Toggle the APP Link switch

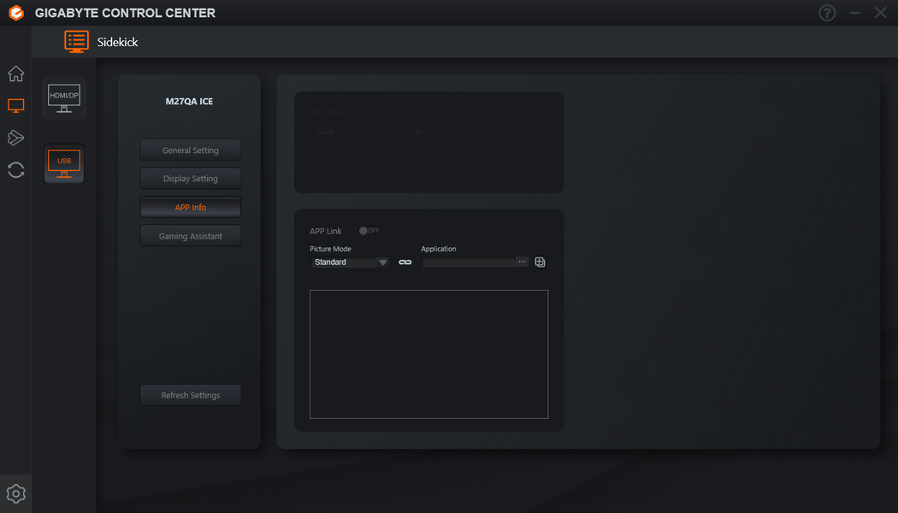pos(369,231)
